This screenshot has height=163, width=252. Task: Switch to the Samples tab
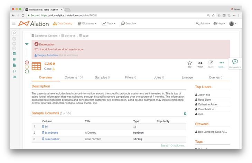tap(102, 78)
